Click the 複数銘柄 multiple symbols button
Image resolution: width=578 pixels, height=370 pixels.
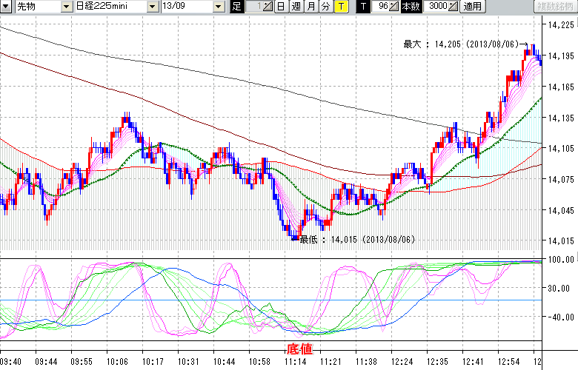click(x=554, y=7)
